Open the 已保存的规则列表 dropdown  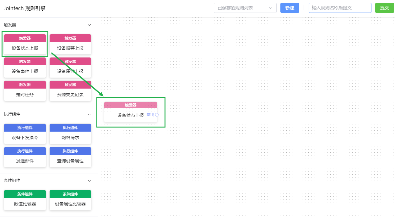pos(245,8)
